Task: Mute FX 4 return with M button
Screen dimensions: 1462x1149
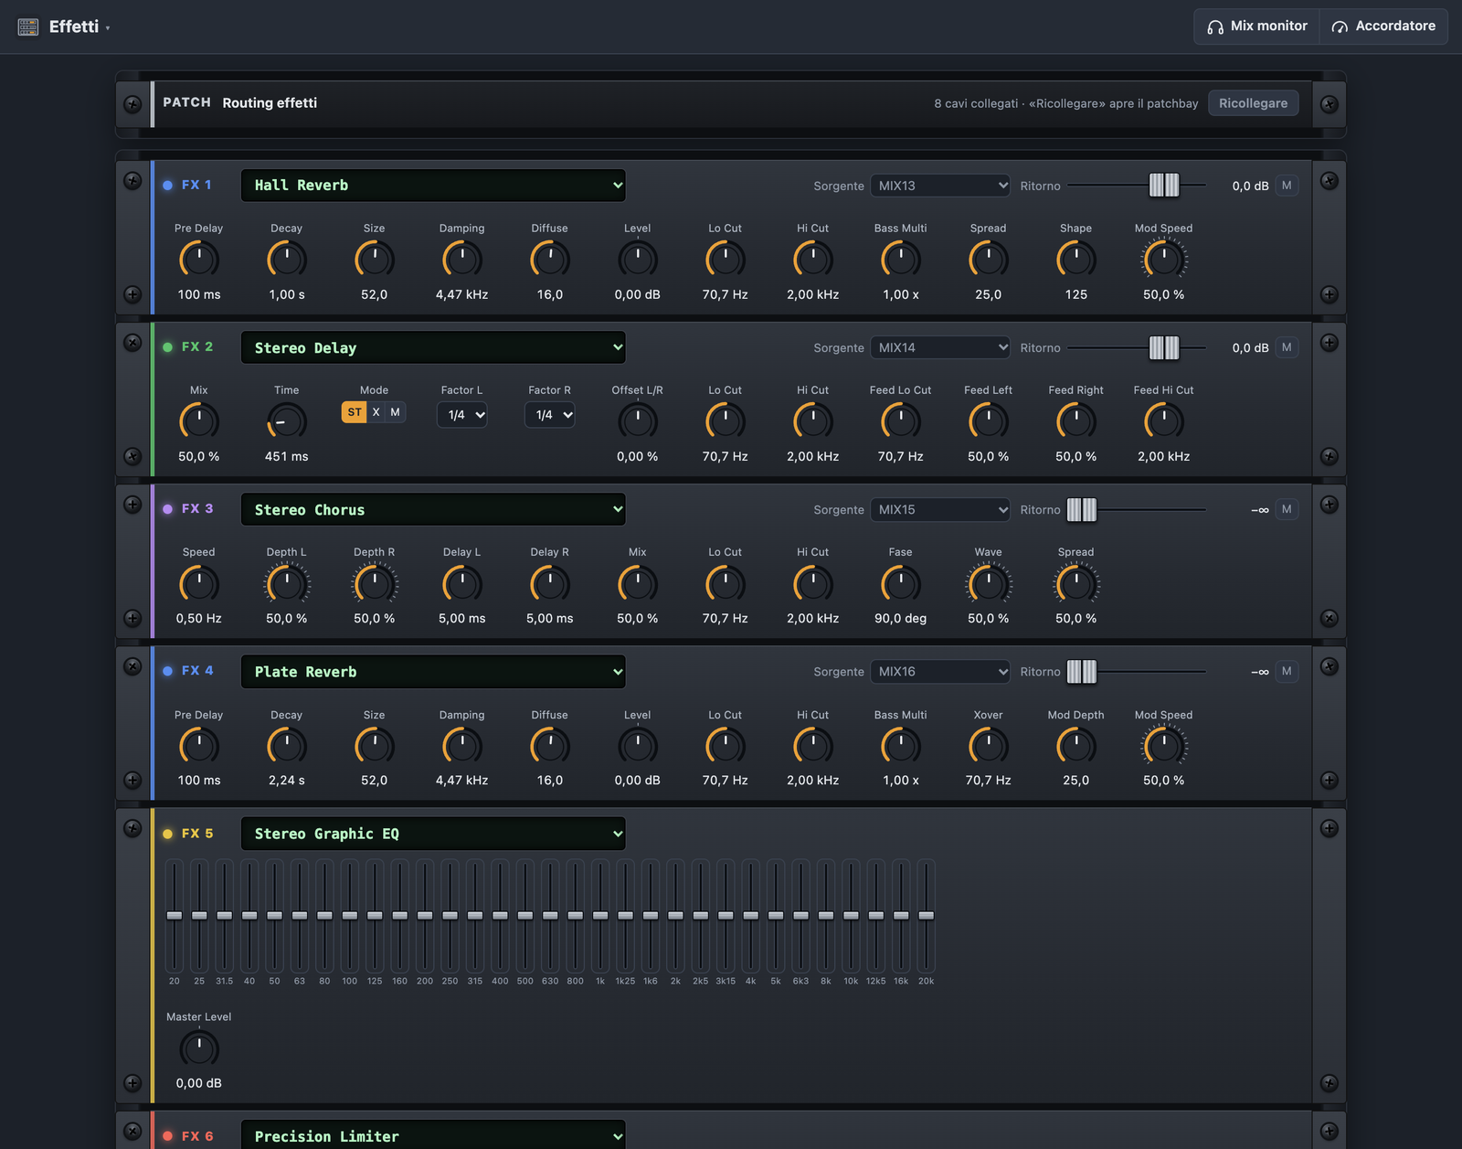Action: (x=1287, y=671)
